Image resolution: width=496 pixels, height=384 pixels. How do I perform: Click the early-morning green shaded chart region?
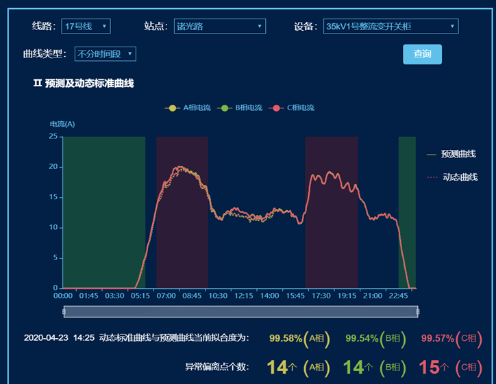click(x=103, y=205)
